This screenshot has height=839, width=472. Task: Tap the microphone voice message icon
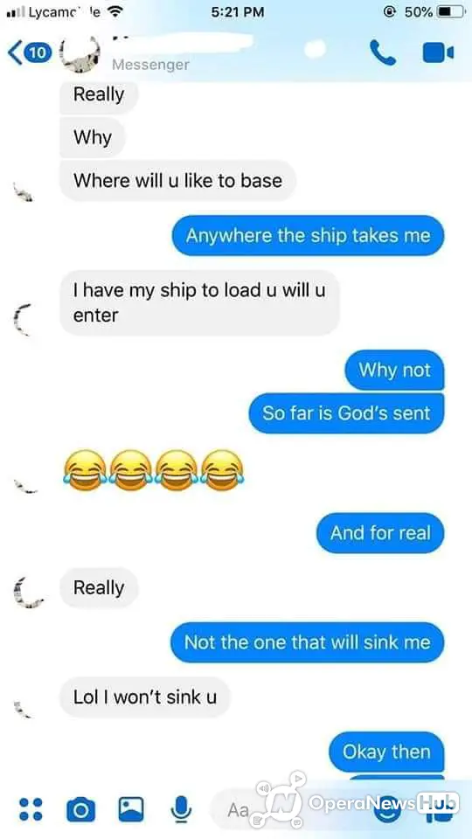pos(181,808)
